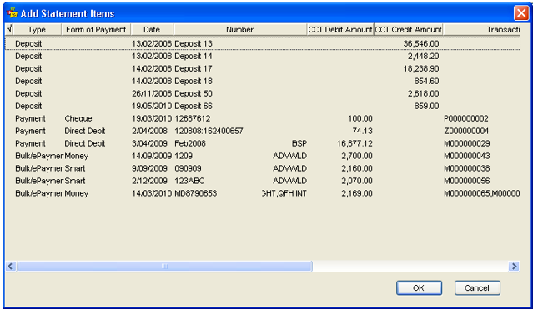Screen dimensions: 533x309
Task: Click debit amount 2,700.00
Action: coord(357,156)
